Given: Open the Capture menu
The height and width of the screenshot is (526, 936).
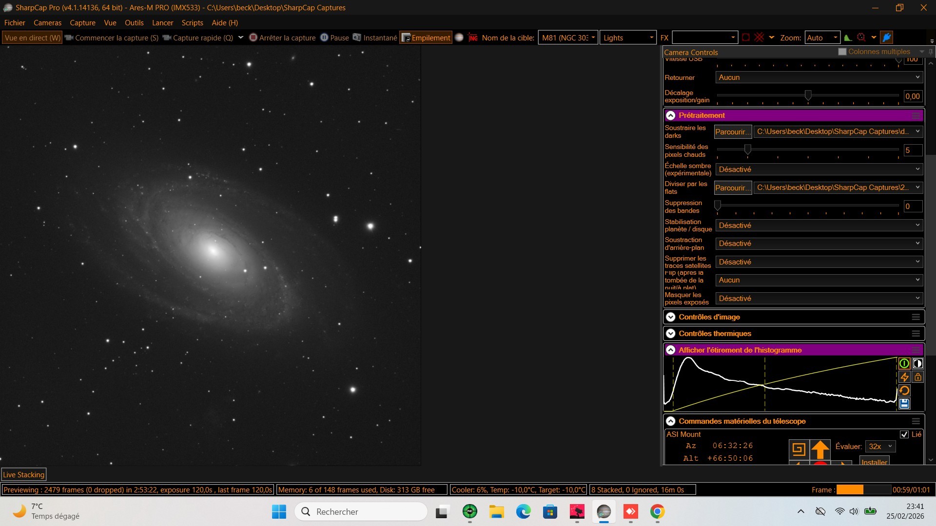Looking at the screenshot, I should [82, 23].
